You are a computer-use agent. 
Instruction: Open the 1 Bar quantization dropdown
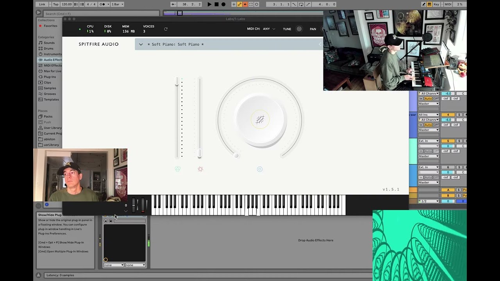pos(117,4)
